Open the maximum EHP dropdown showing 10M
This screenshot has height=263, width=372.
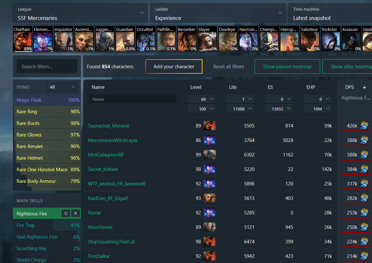click(318, 109)
